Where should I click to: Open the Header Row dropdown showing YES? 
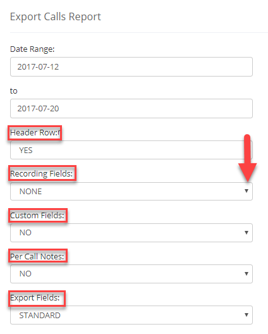[x=131, y=150]
